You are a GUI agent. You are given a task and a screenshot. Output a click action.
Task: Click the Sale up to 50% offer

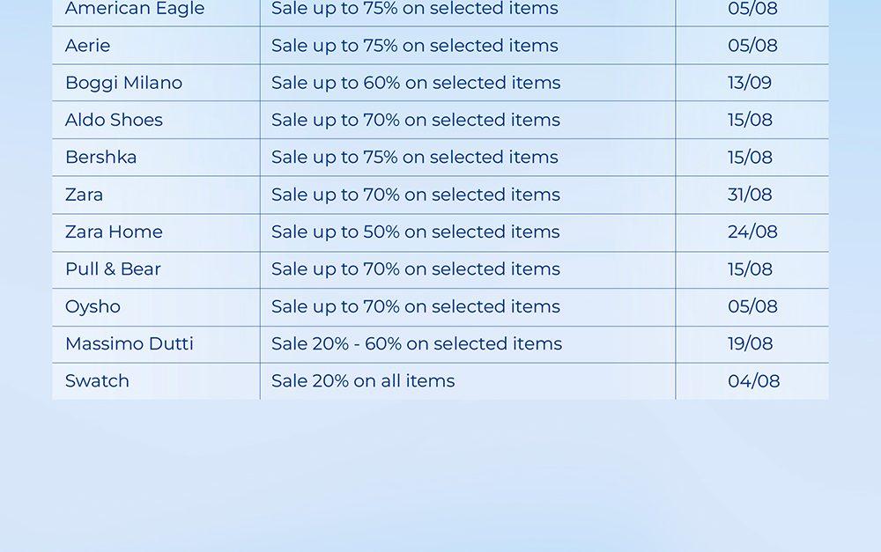[416, 232]
